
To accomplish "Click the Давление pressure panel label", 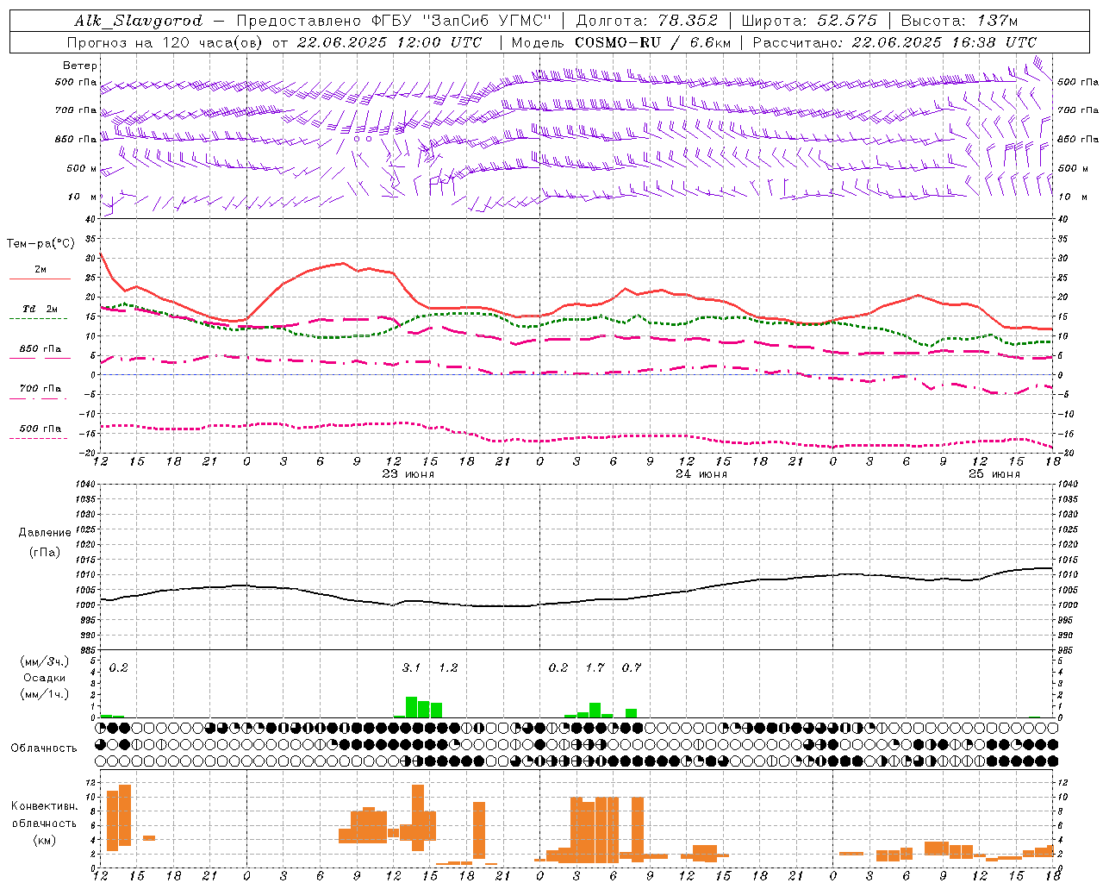I will click(x=44, y=533).
